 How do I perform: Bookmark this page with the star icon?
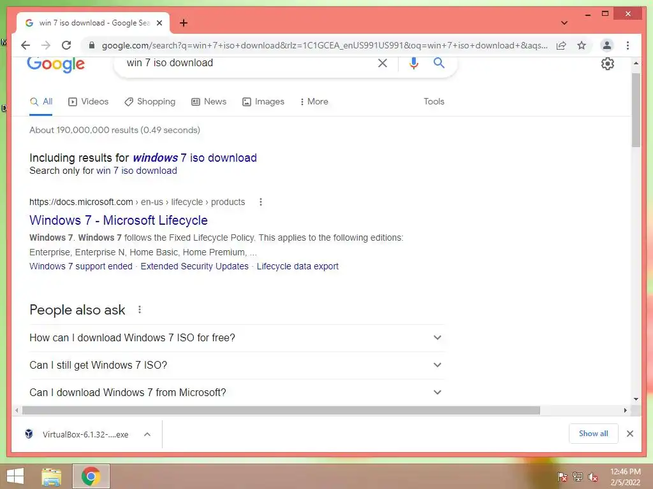point(582,45)
